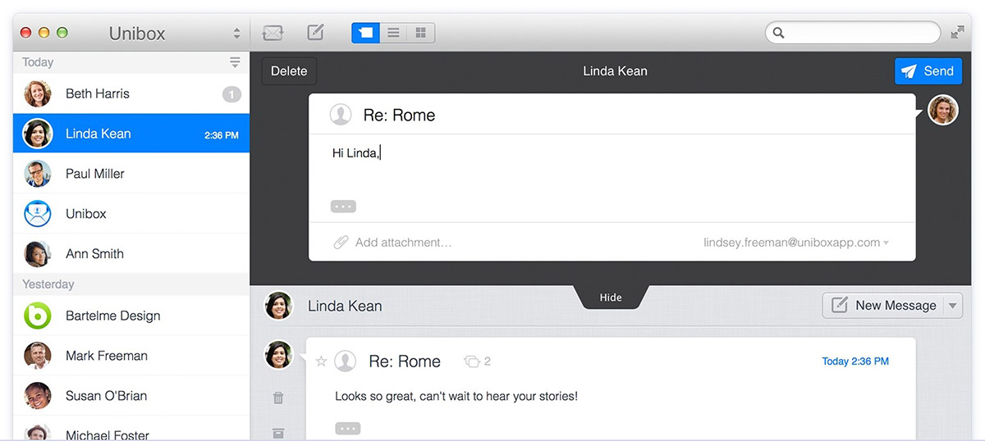
Task: Open the contact list filter icon
Action: [x=235, y=62]
